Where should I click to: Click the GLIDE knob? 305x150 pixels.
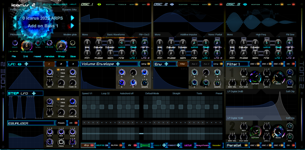72,43
